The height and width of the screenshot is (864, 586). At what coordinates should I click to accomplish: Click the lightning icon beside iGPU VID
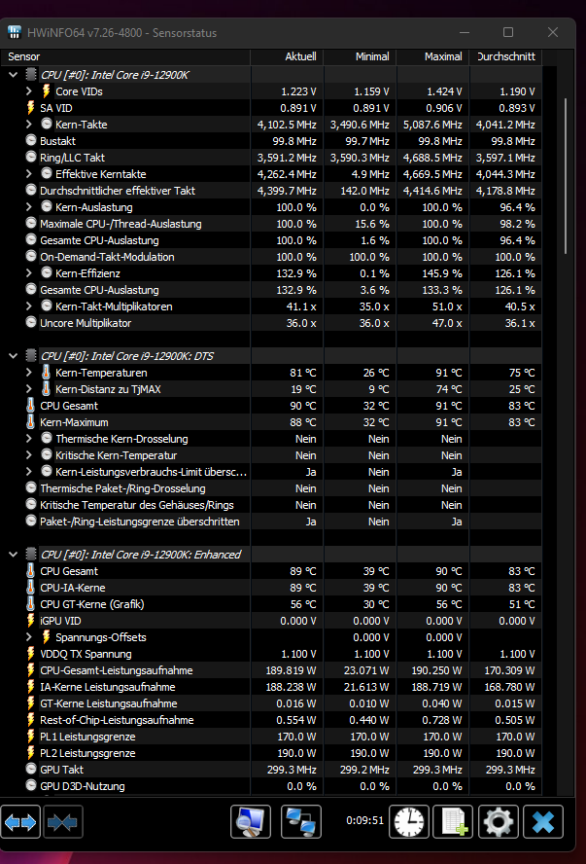(31, 621)
